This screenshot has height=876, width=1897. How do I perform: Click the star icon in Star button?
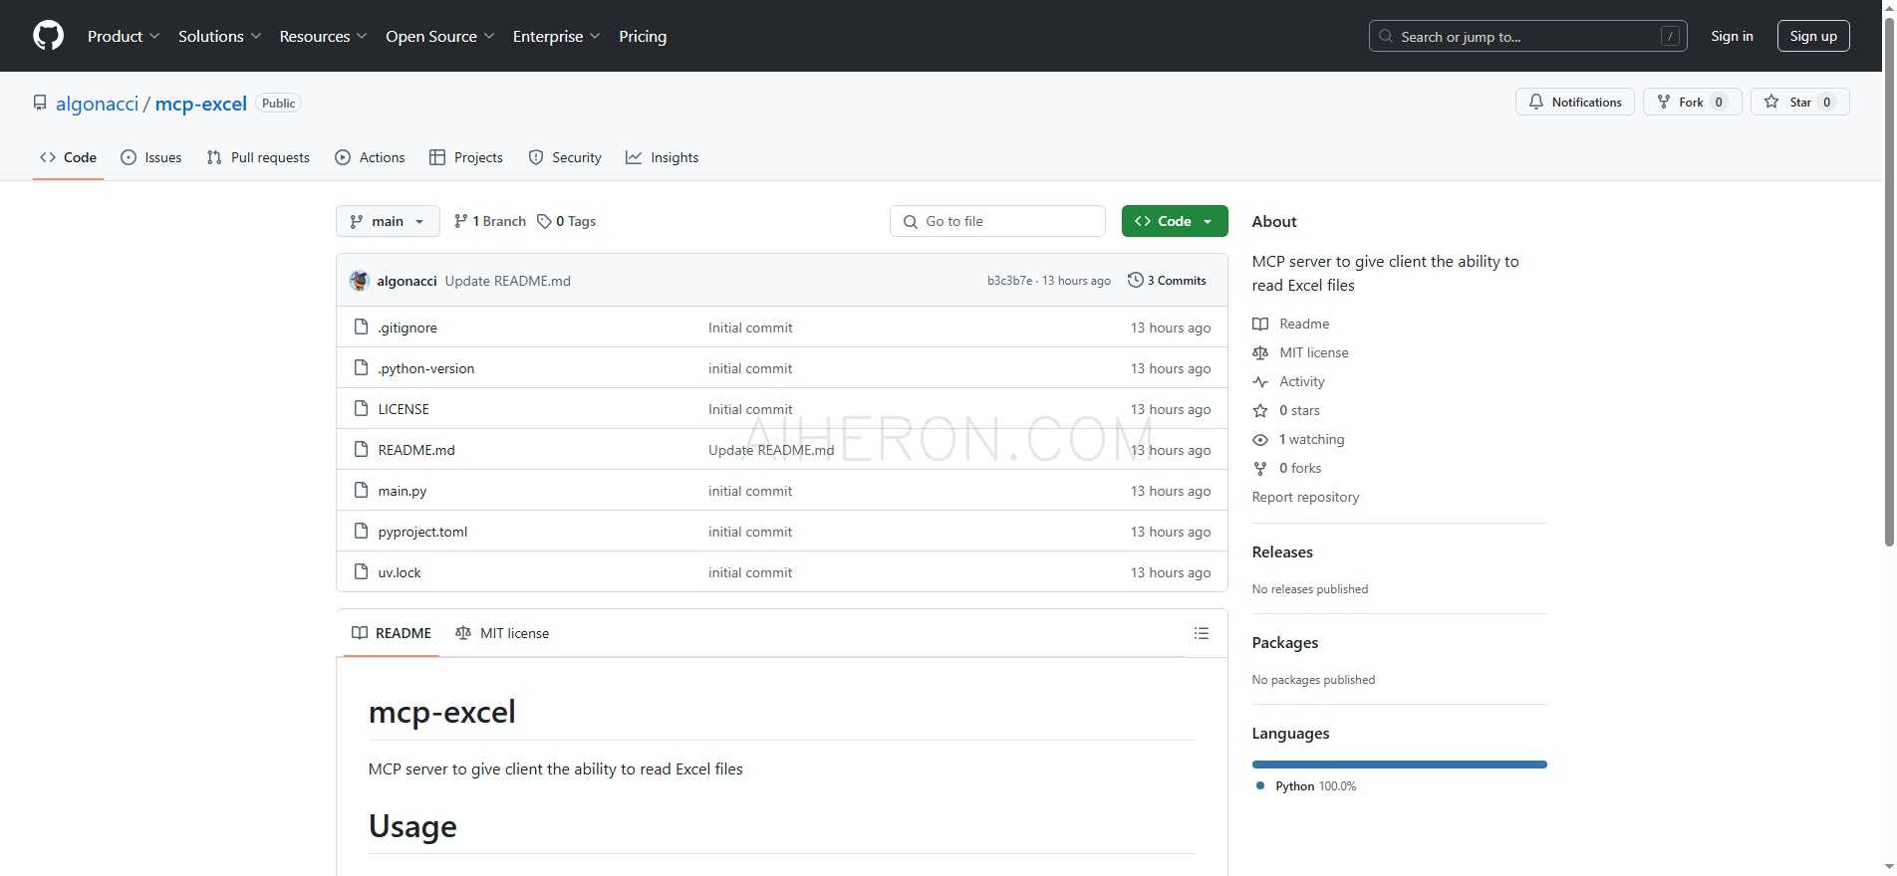point(1771,102)
